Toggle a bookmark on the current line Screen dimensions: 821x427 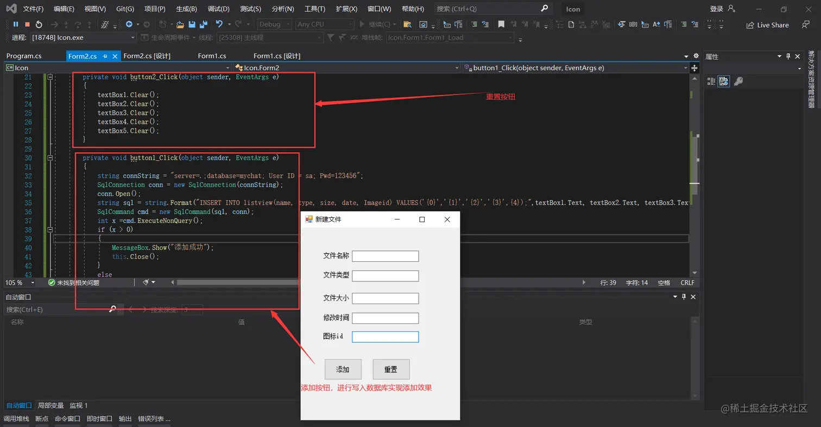pos(501,24)
